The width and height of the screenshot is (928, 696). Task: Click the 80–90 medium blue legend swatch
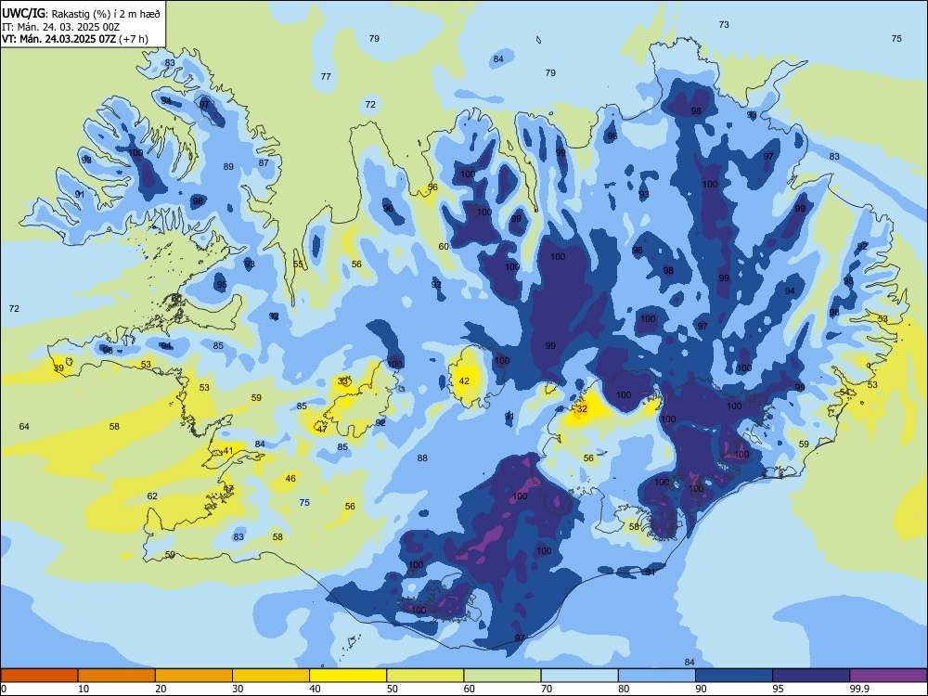657,676
